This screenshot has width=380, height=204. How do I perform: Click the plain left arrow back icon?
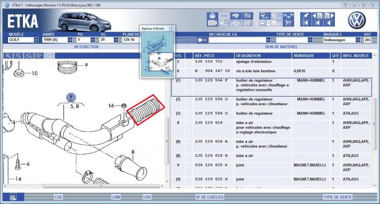[329, 23]
